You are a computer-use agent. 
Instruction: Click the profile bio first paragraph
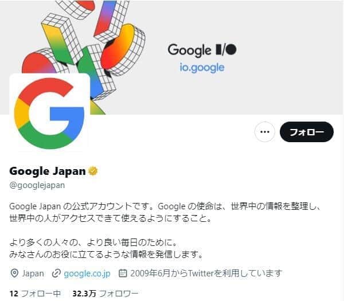pyautogui.click(x=165, y=212)
